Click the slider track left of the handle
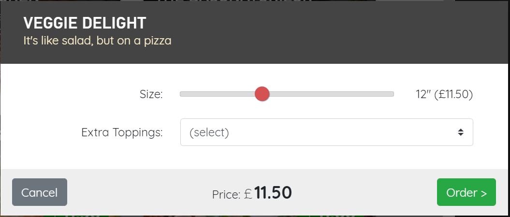 coord(218,94)
